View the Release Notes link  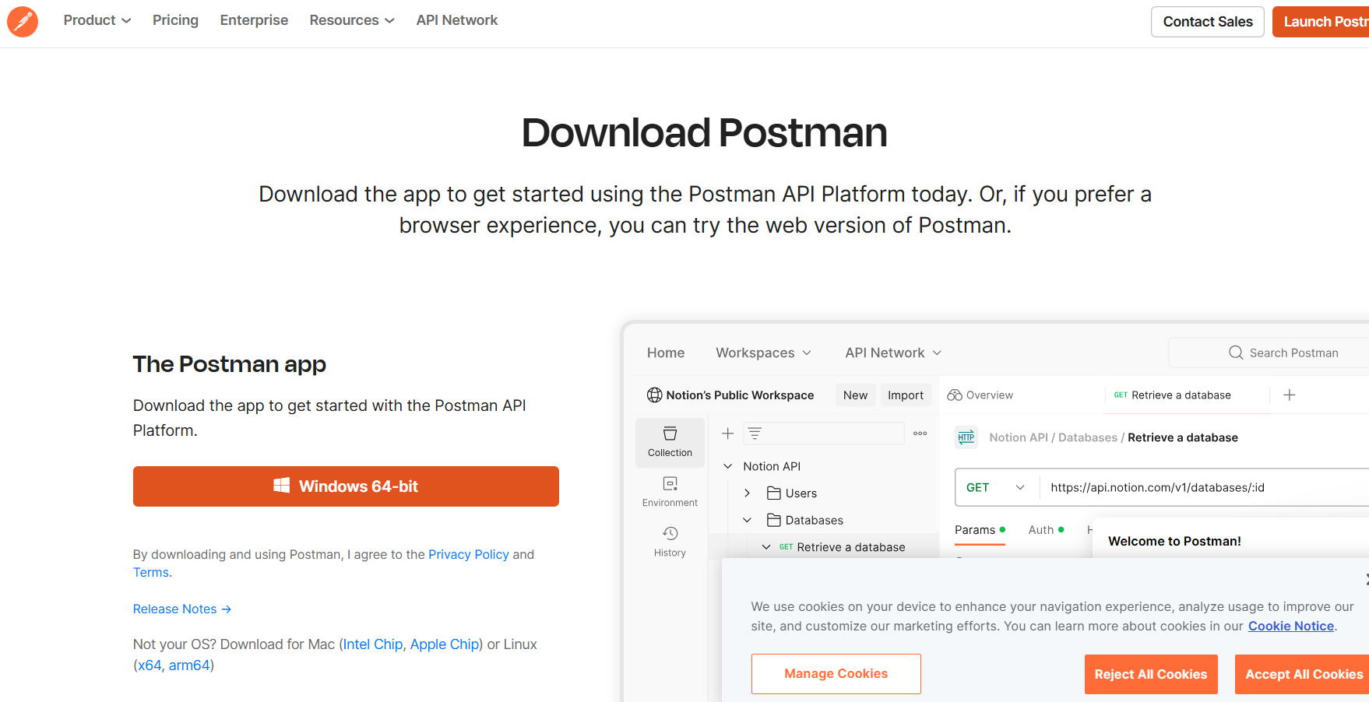pos(182,609)
